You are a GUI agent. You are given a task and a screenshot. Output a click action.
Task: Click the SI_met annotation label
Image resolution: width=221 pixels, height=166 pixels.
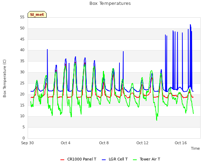click(x=37, y=15)
